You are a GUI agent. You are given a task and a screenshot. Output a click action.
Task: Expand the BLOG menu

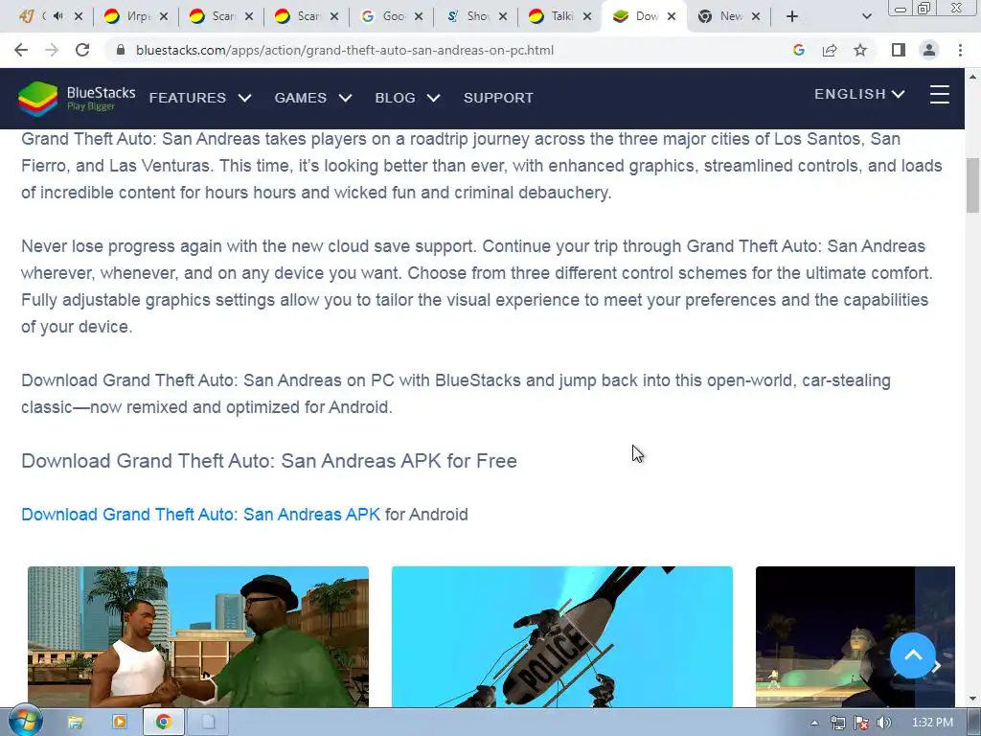coord(408,98)
